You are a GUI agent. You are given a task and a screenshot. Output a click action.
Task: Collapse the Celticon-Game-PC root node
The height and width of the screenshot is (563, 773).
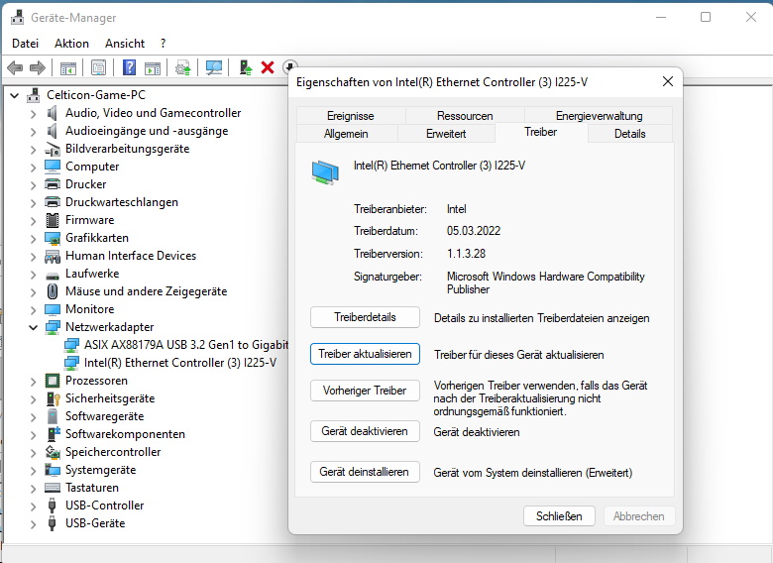tap(15, 95)
